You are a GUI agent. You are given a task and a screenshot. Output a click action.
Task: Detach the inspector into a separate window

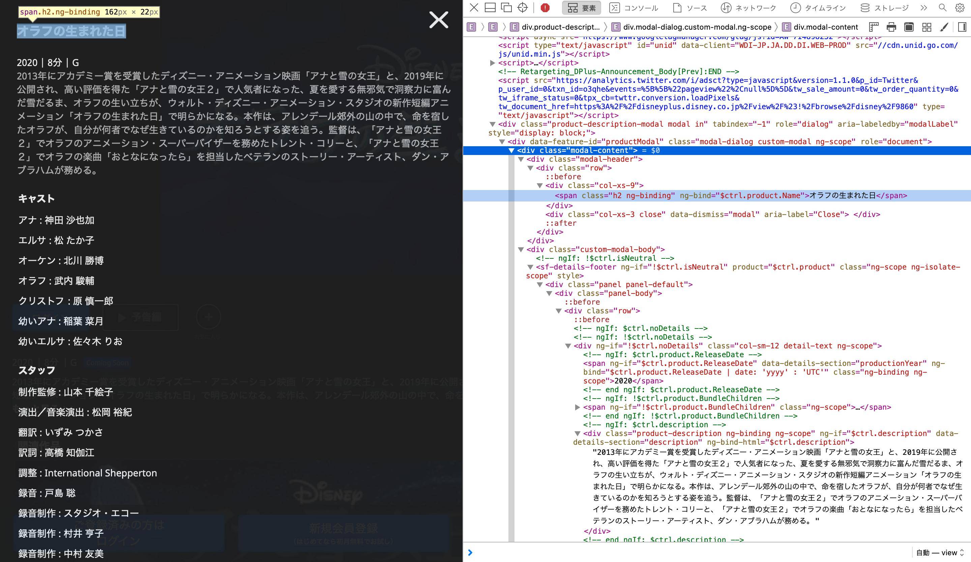pos(506,8)
